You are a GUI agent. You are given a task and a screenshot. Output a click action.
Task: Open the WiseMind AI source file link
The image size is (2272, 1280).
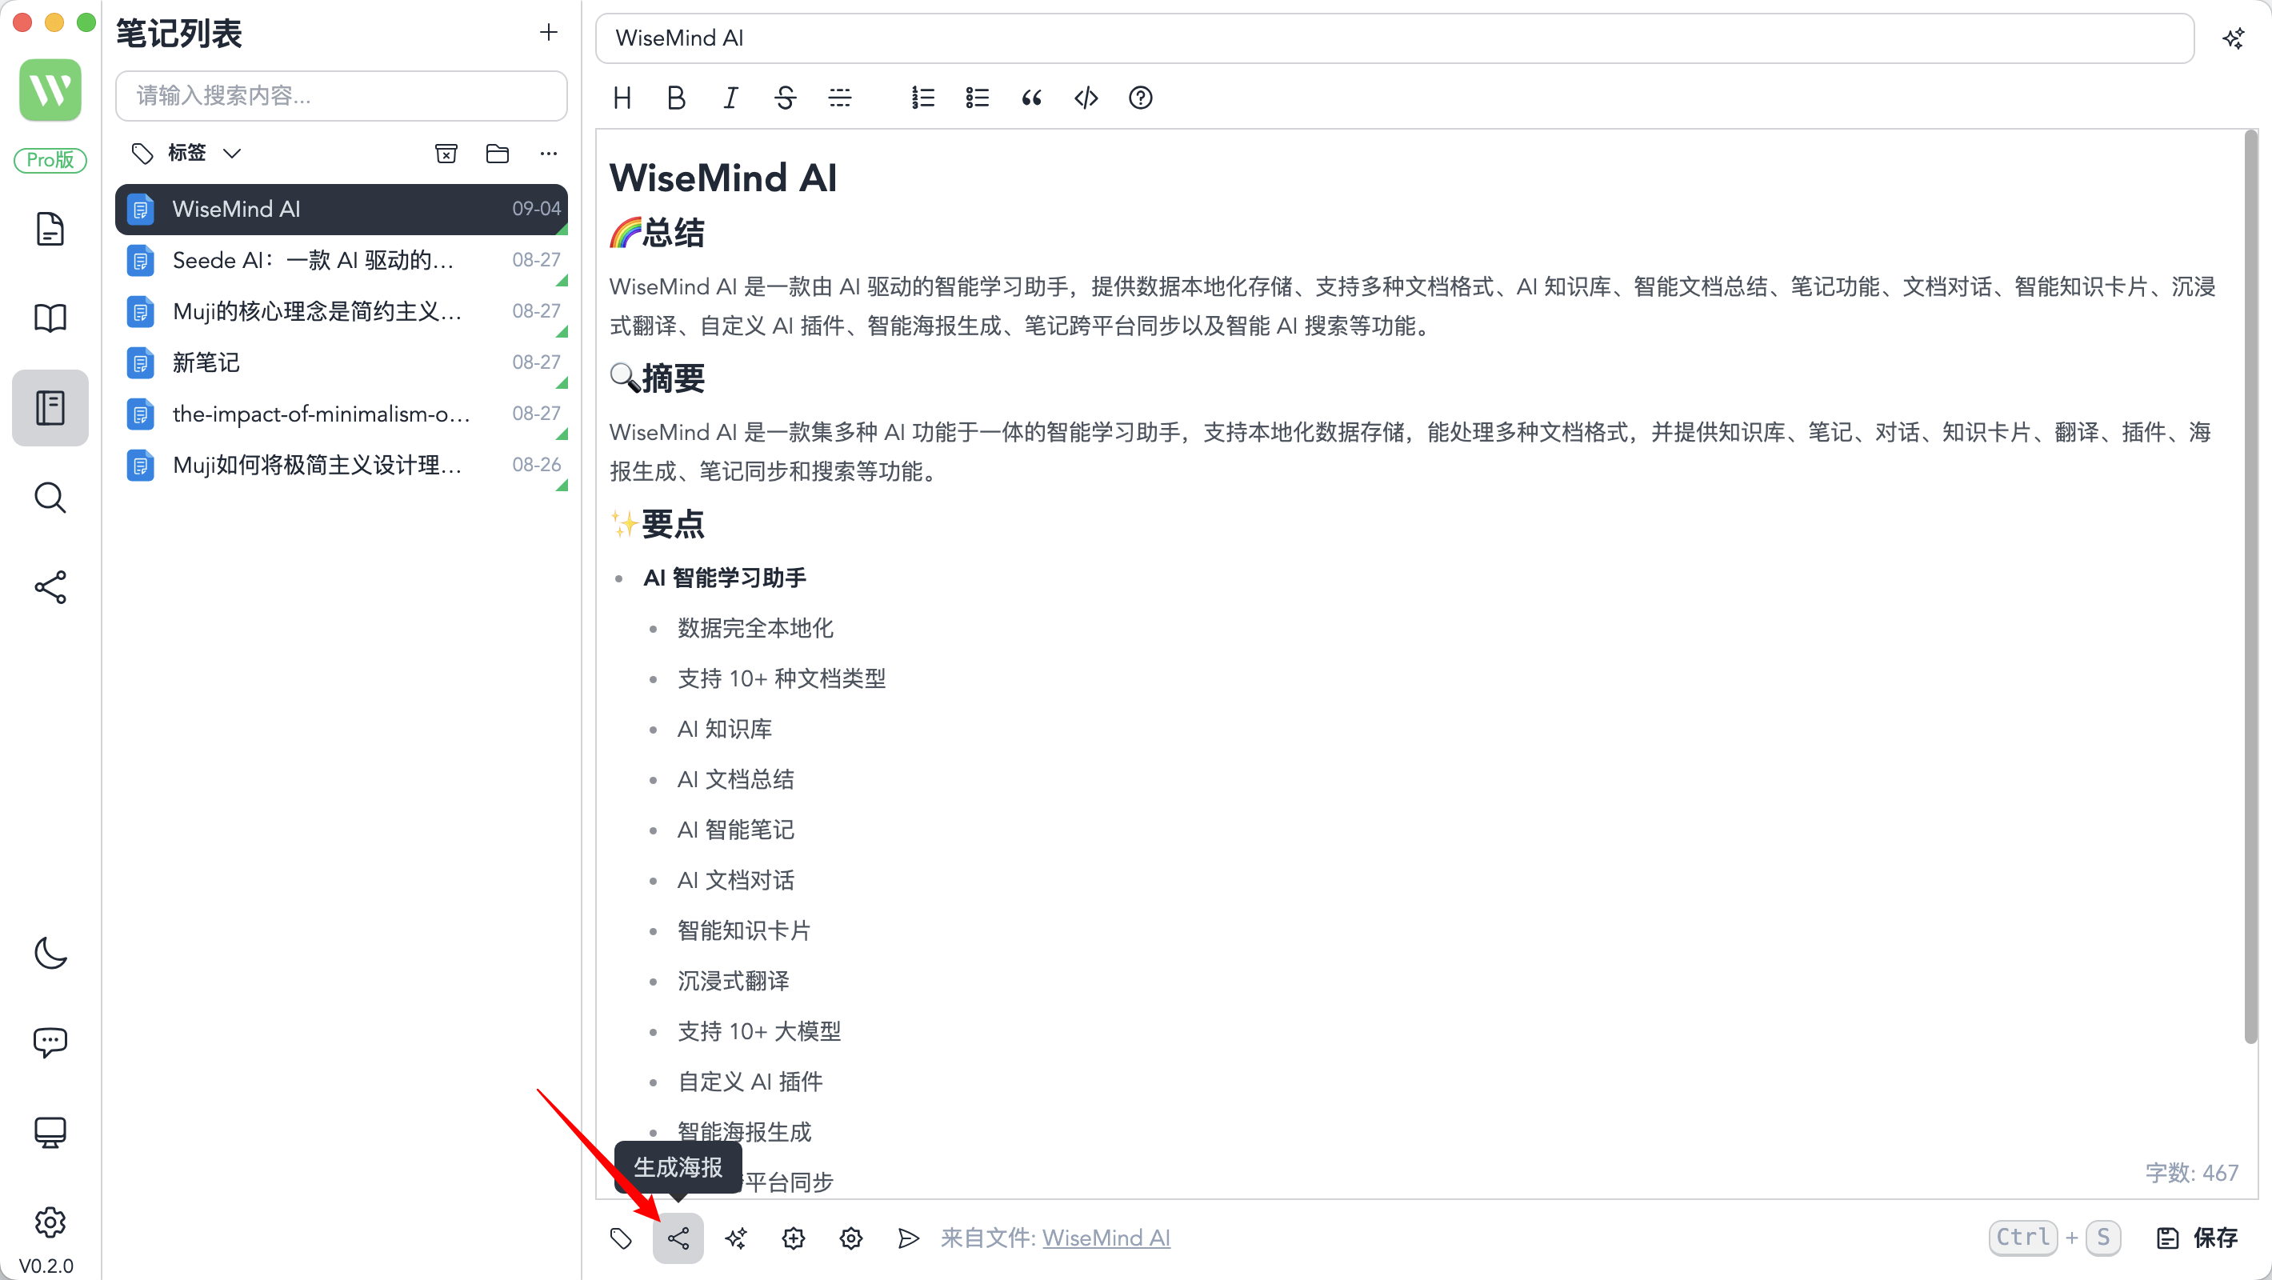(x=1106, y=1238)
